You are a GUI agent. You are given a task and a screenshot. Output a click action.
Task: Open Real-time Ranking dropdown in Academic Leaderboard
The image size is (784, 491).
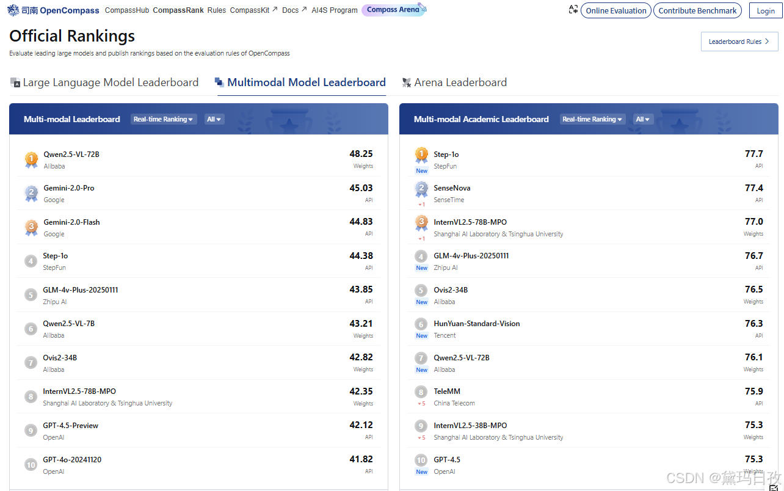point(592,119)
